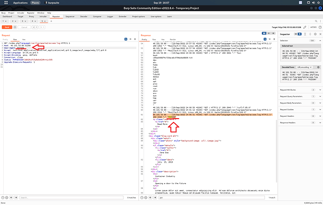The image size is (323, 205).
Task: Toggle response message actions blue icon
Action: point(265,39)
